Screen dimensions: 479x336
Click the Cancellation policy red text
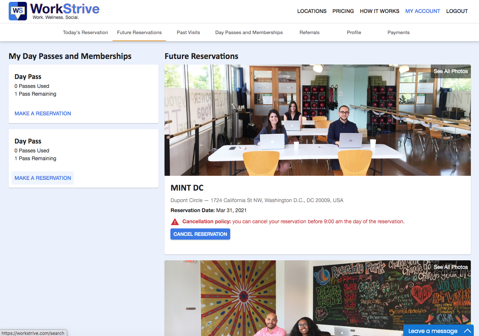tap(293, 221)
